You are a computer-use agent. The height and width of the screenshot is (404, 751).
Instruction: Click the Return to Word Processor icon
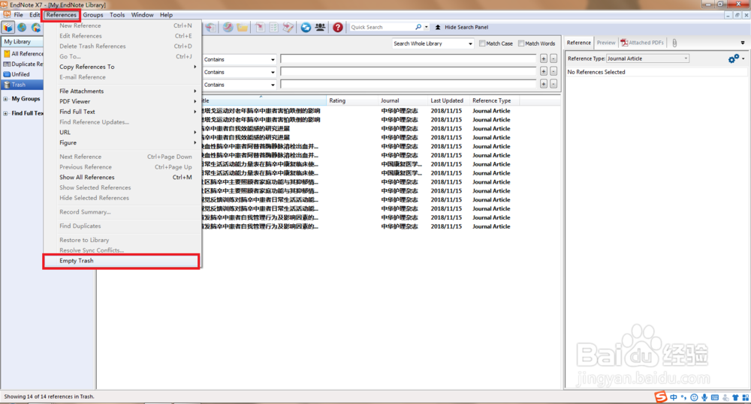[288, 27]
